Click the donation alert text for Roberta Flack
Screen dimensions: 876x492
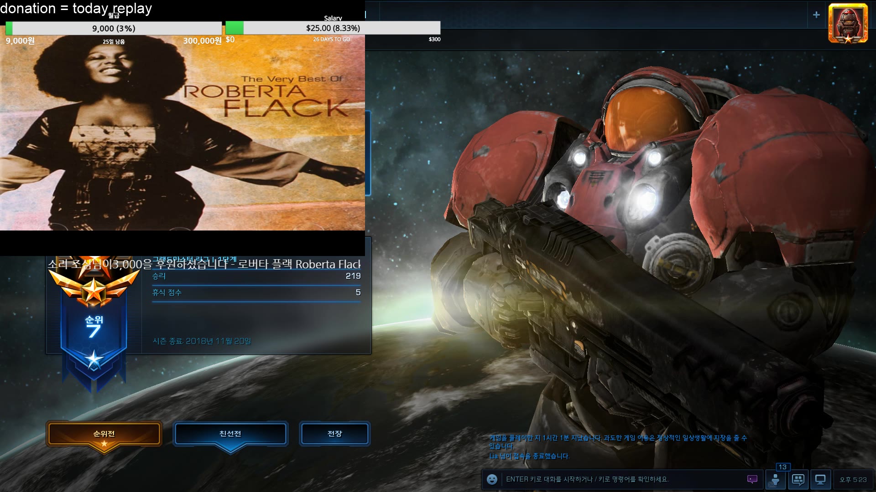click(204, 264)
